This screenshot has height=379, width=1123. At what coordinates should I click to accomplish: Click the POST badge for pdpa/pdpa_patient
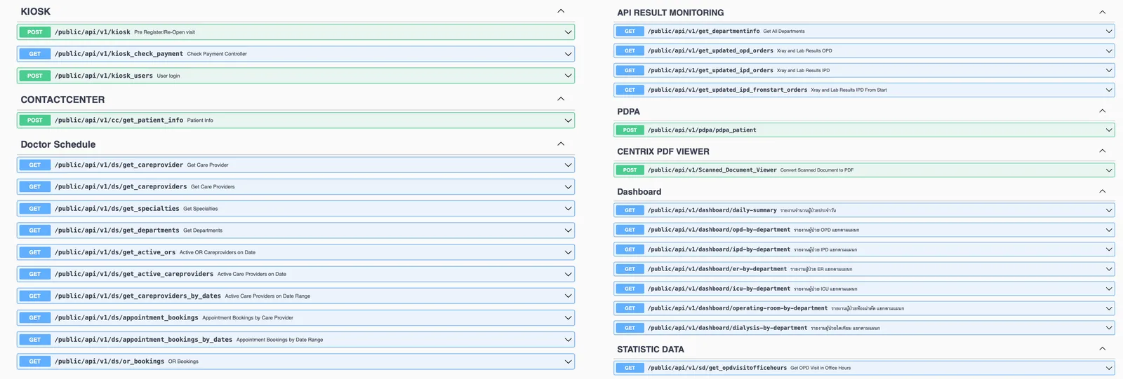click(x=630, y=130)
